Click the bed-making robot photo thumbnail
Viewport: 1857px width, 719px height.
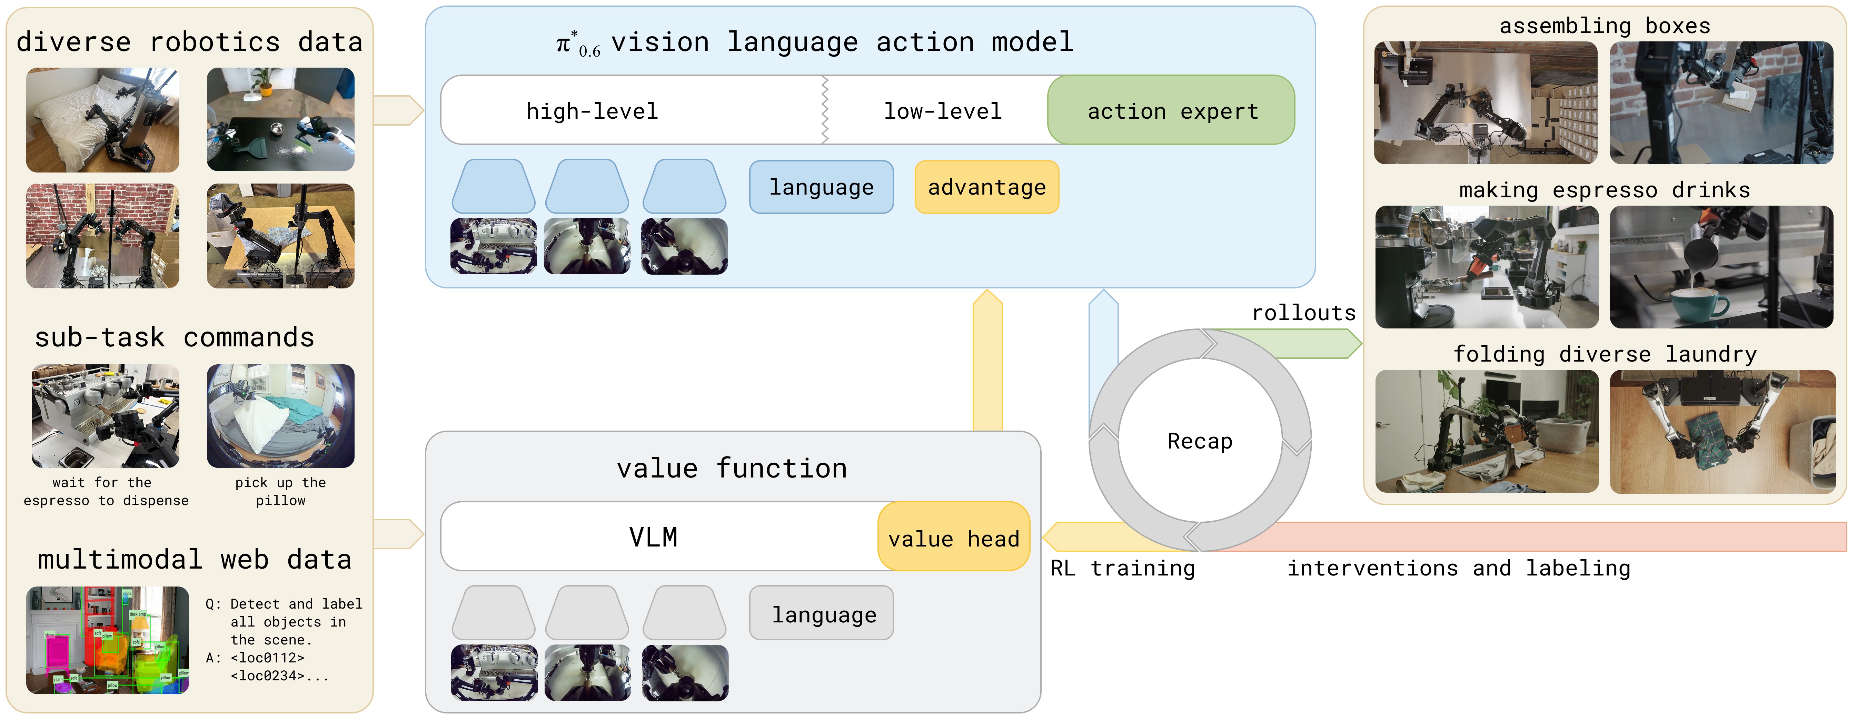103,120
